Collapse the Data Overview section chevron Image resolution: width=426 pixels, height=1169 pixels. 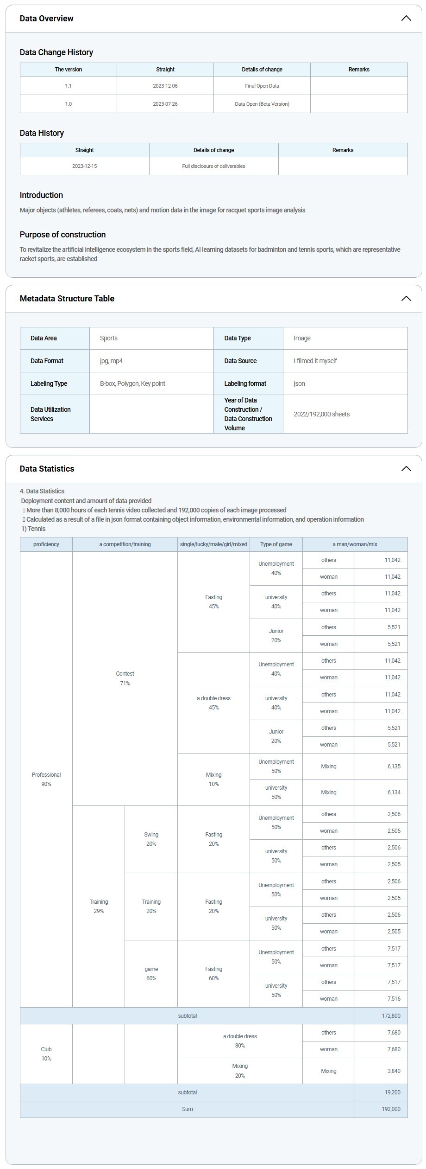tap(406, 19)
